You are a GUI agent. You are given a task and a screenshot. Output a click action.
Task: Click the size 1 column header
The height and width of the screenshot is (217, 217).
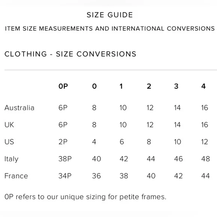pyautogui.click(x=121, y=86)
